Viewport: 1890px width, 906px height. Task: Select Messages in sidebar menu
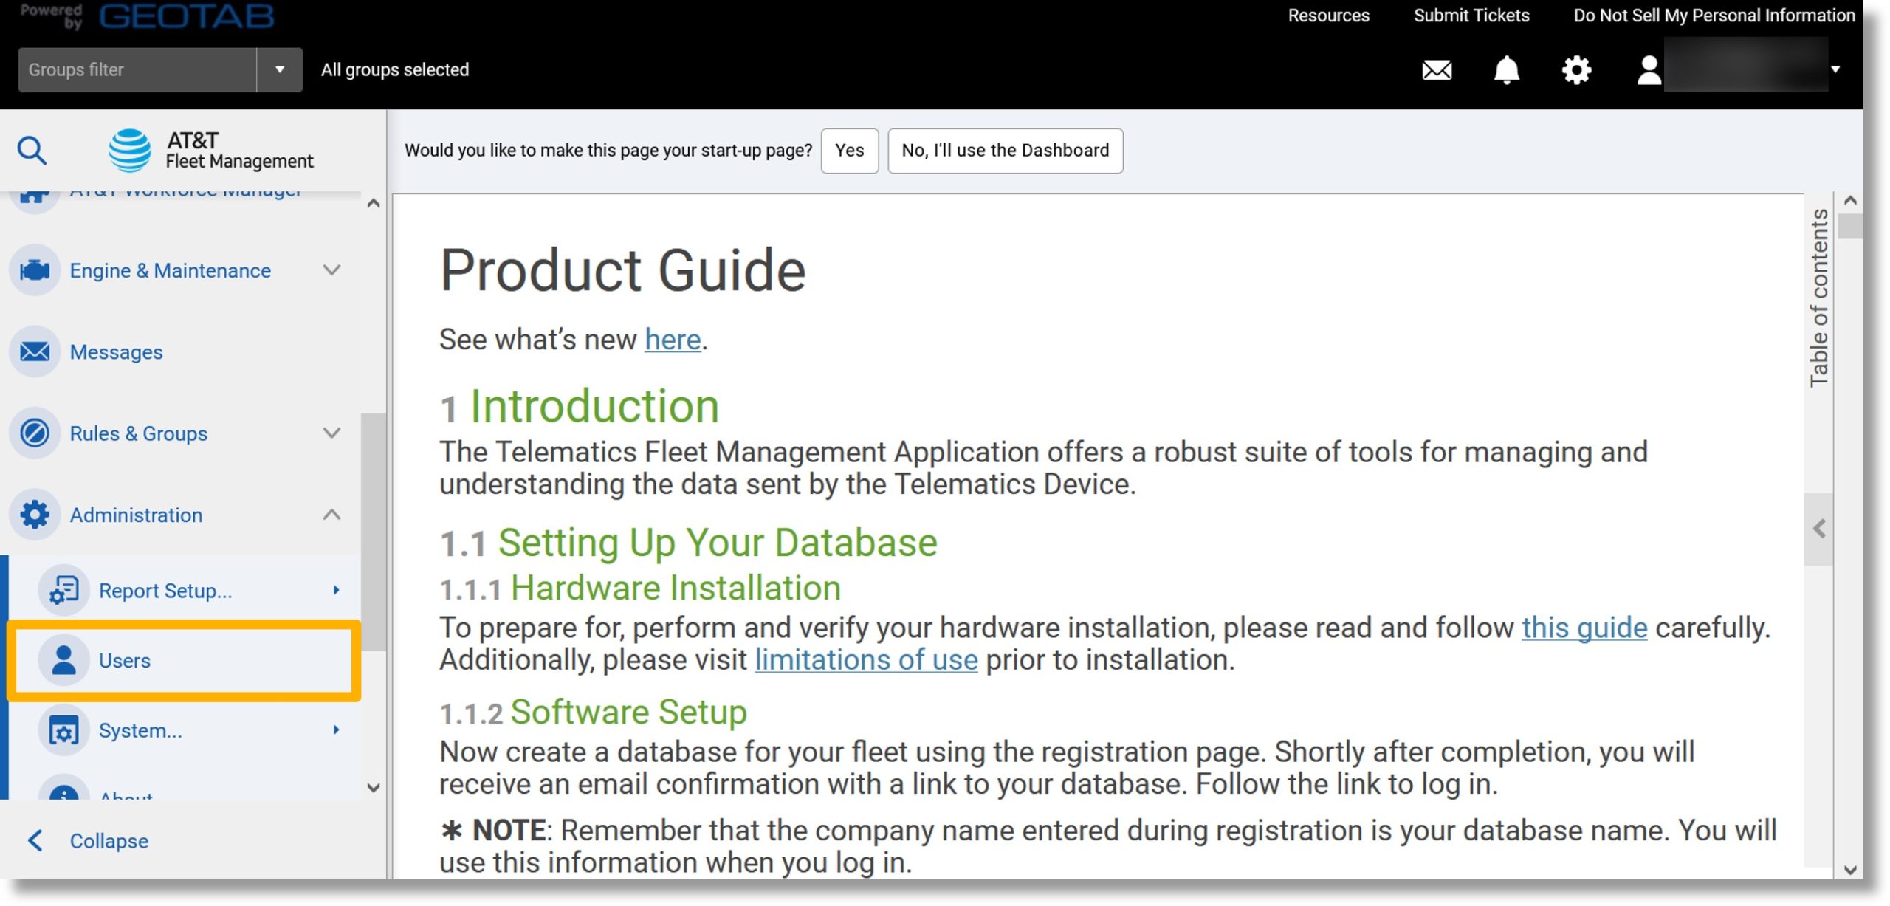[x=116, y=352]
